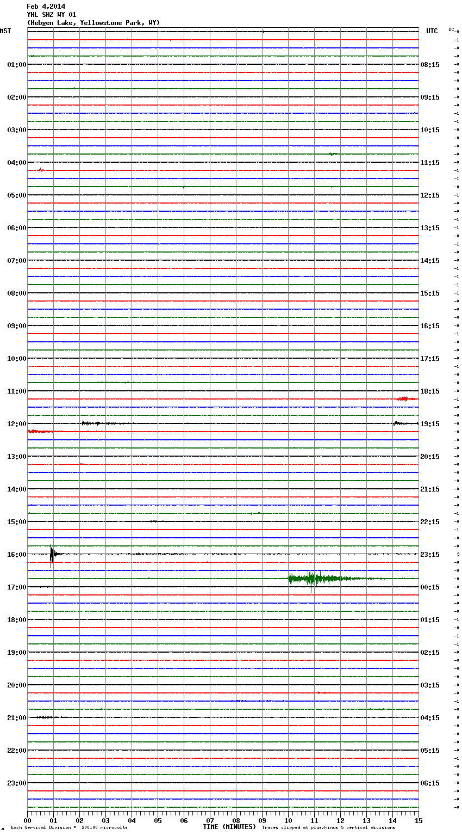Screen dimensions: 462x835
Task: Click the '22:00' MST hour label
Action: (16, 751)
